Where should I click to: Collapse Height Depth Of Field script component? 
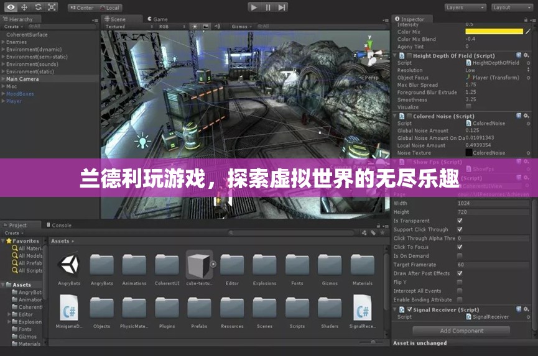point(395,55)
